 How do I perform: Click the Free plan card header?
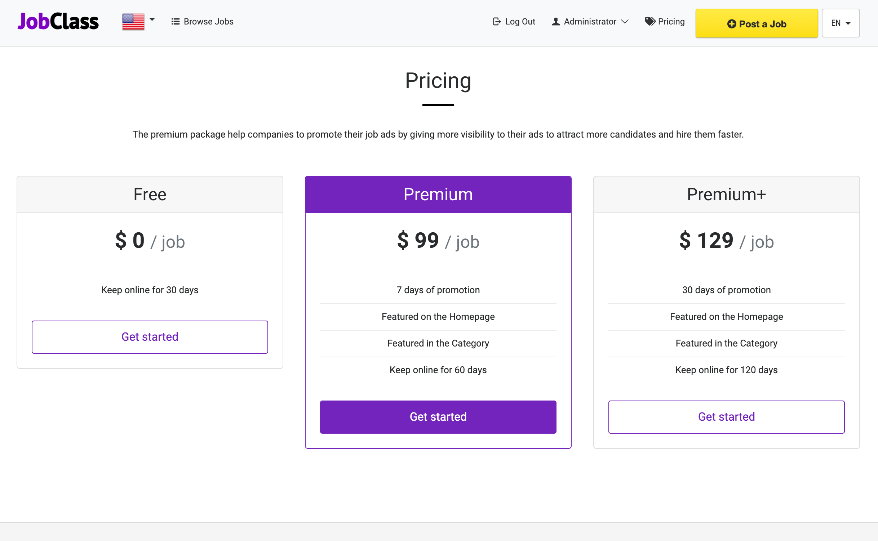coord(150,195)
